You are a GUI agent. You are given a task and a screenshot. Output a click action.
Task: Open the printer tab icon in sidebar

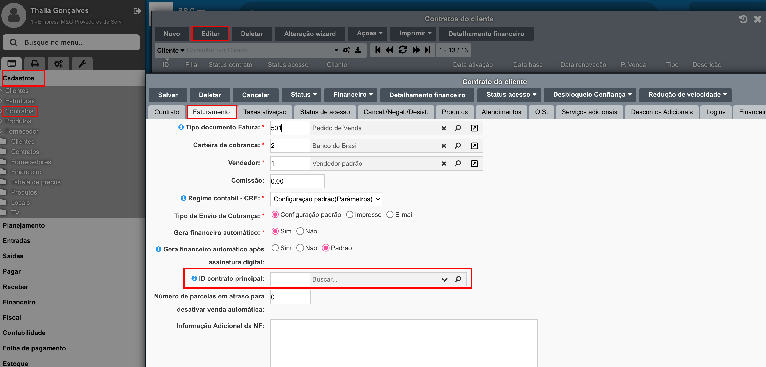point(35,64)
